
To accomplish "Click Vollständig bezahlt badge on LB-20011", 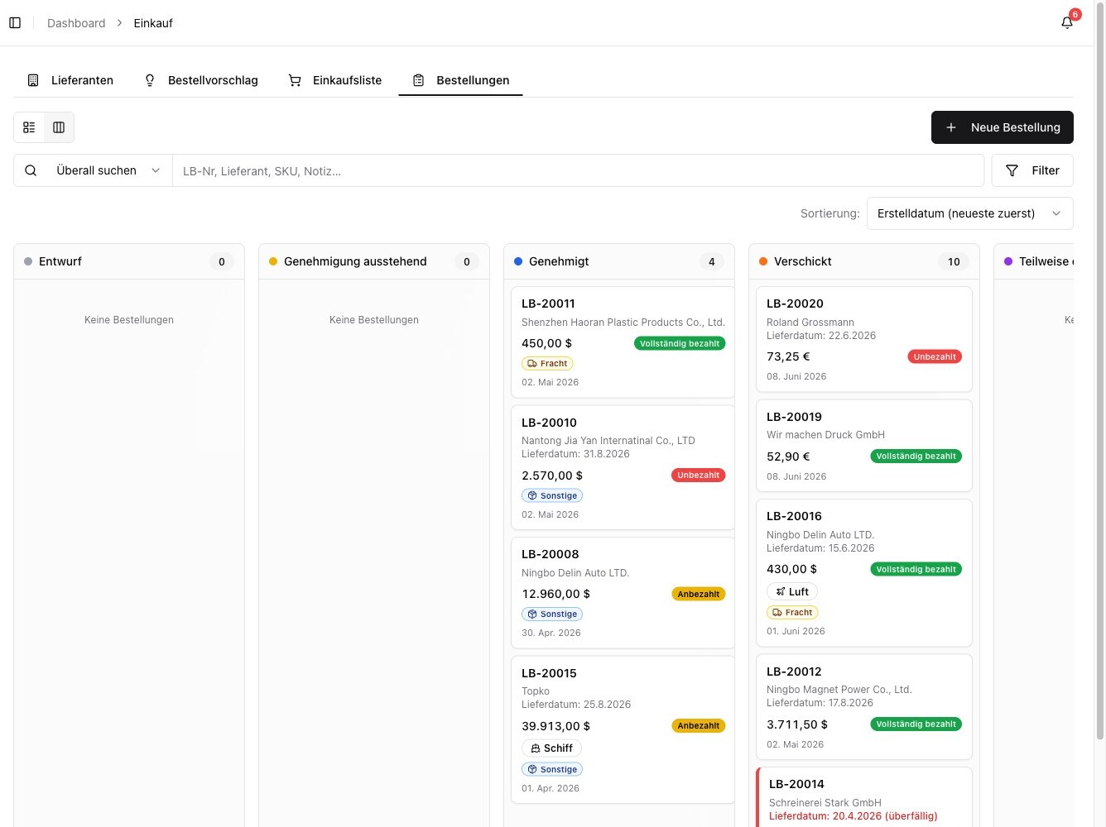I will (x=680, y=343).
